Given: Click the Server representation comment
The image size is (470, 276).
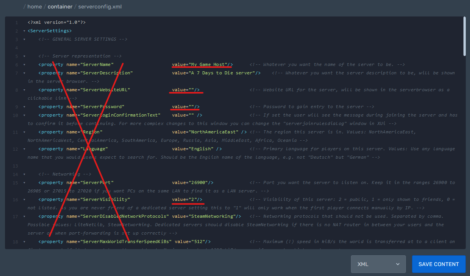Looking at the screenshot, I should point(80,56).
